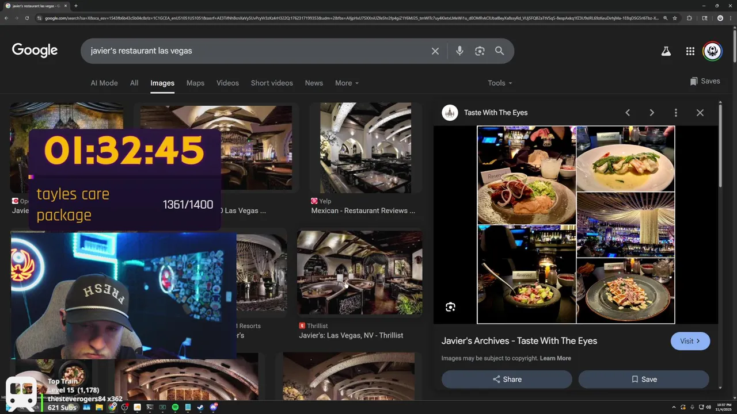The image size is (737, 414).
Task: Switch to the Short videos tab
Action: tap(272, 83)
